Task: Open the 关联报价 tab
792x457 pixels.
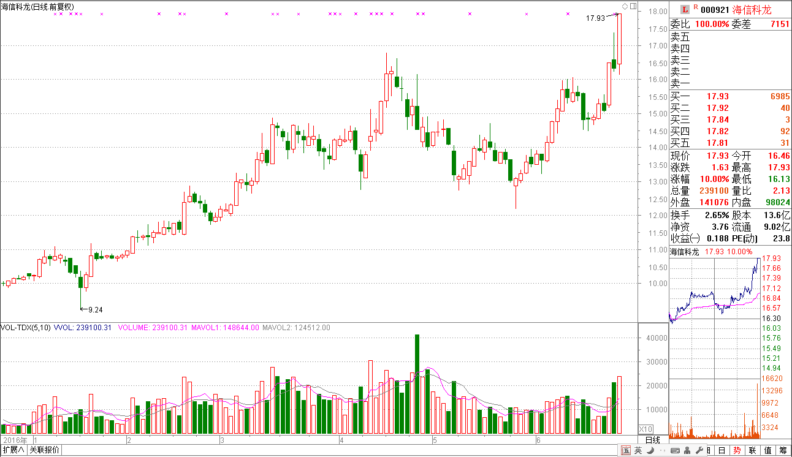Action: coord(44,450)
